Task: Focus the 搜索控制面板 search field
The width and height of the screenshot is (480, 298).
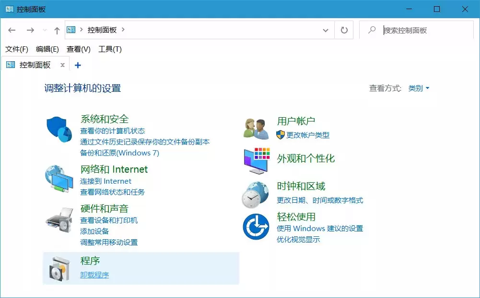Action: [x=416, y=30]
